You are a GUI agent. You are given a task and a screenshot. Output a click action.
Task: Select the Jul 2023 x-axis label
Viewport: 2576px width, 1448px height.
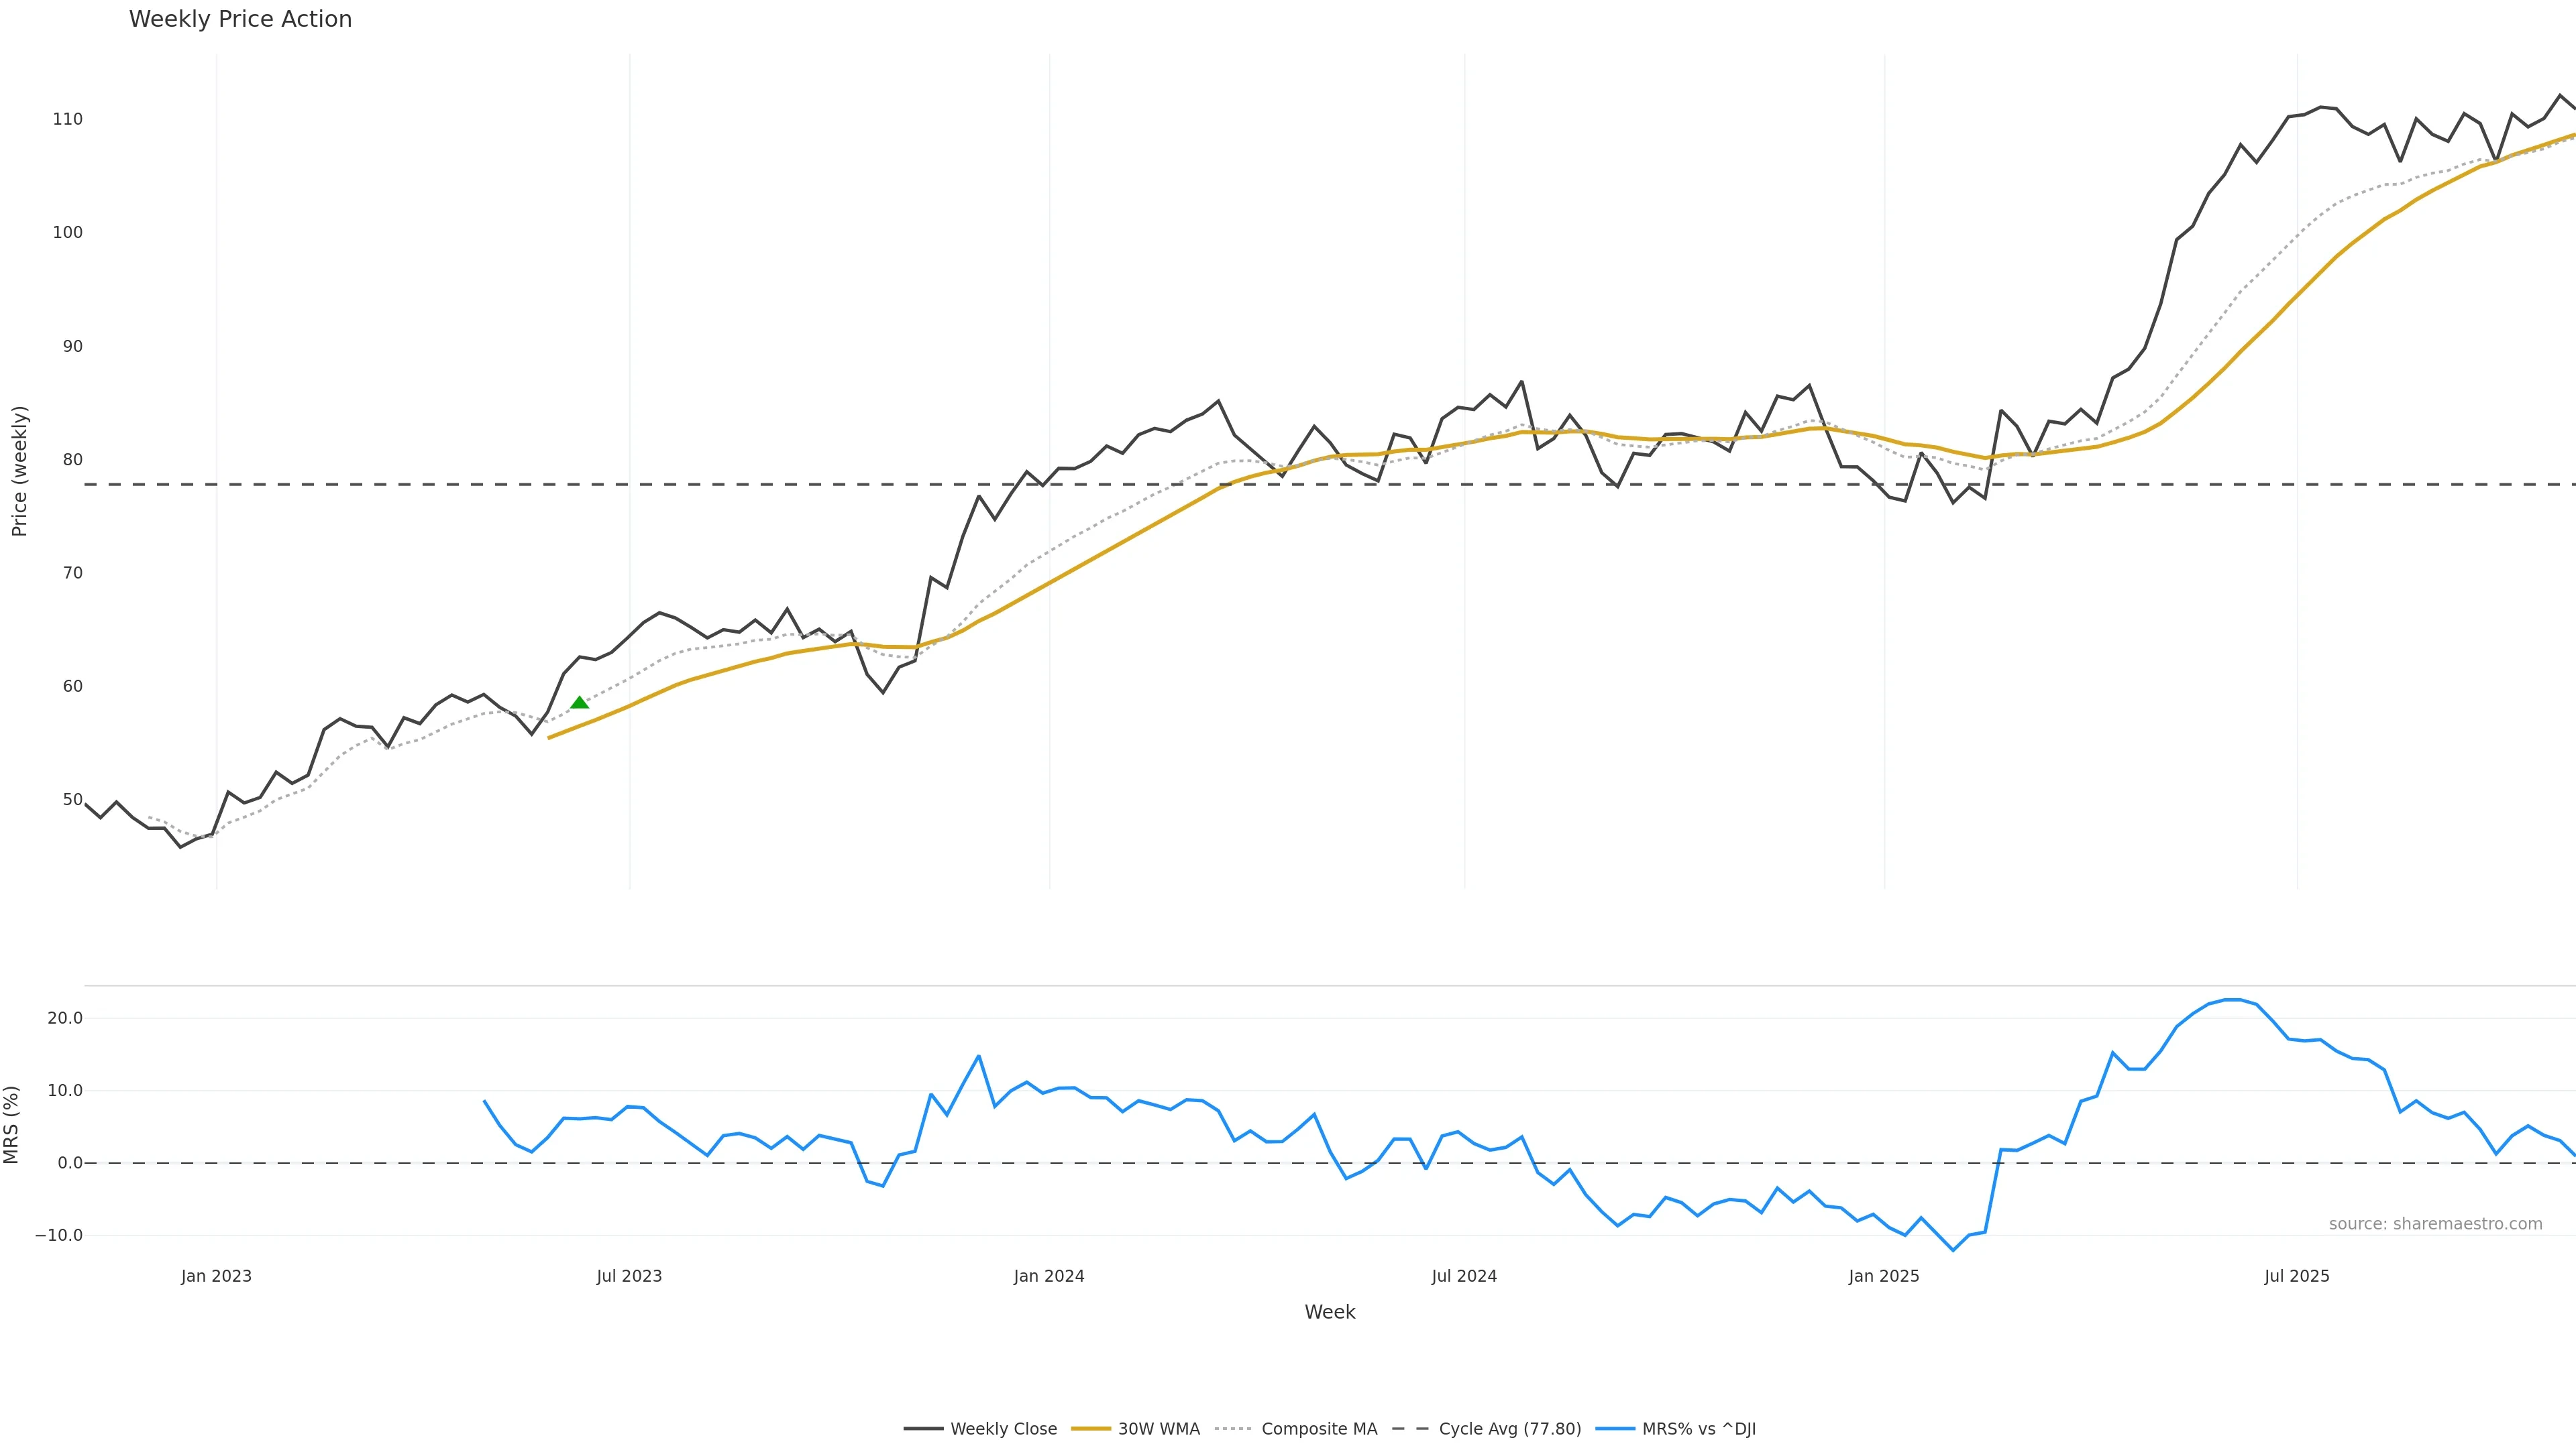tap(629, 1276)
